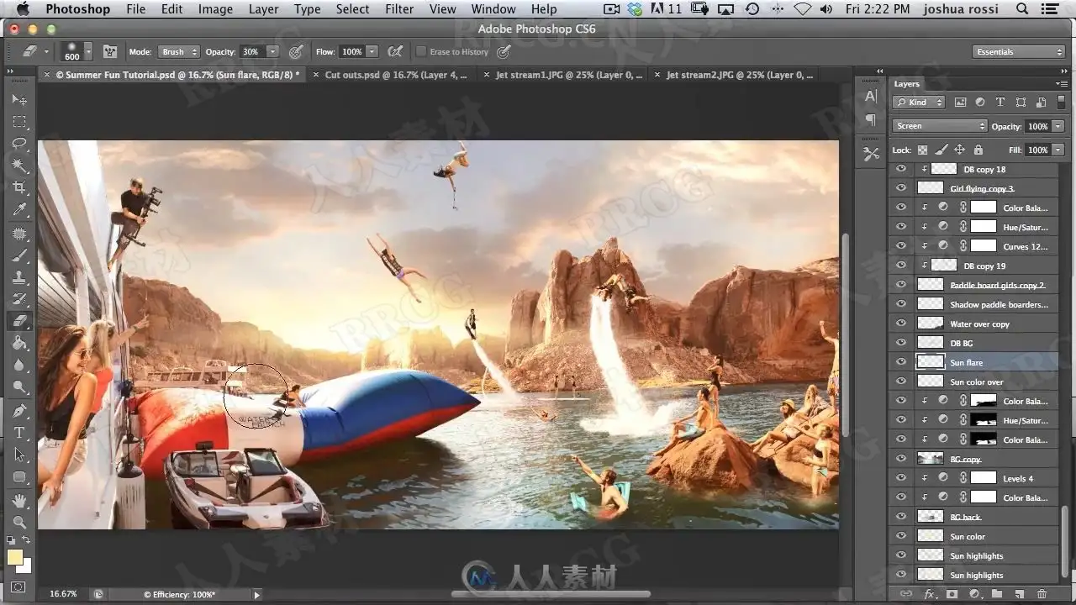Select the Clone Stamp tool

pos(19,276)
